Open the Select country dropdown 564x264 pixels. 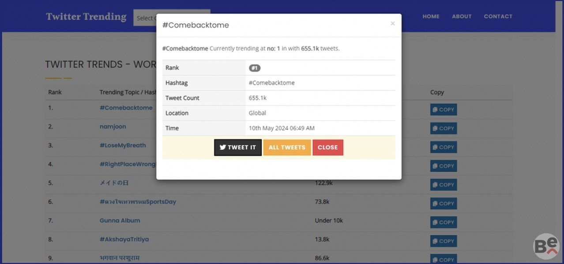145,18
